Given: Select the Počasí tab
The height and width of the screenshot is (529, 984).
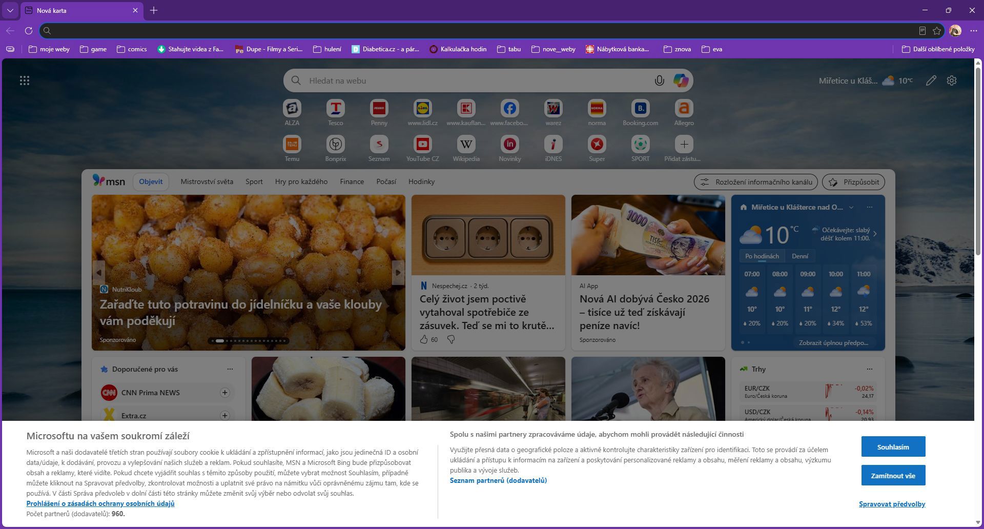Looking at the screenshot, I should 386,181.
